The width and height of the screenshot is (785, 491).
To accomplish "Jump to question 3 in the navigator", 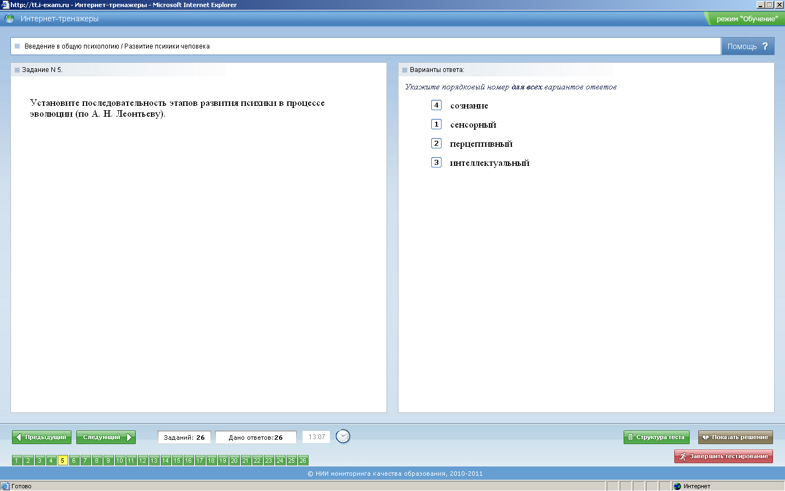I will [40, 460].
